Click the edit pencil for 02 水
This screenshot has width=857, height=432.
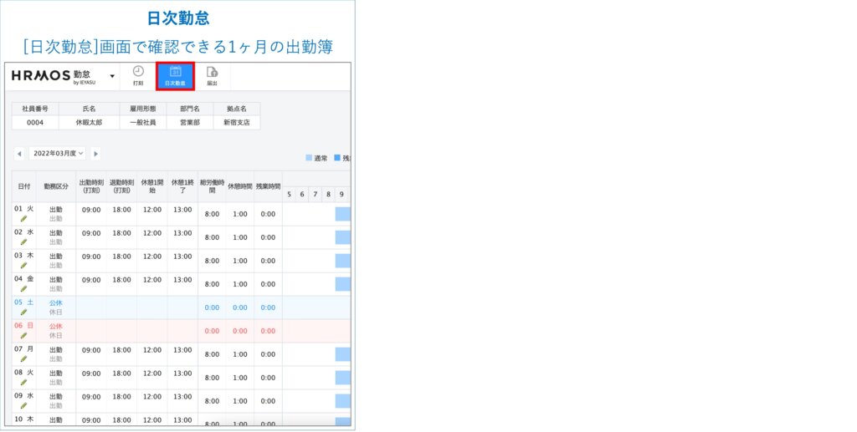pos(24,242)
